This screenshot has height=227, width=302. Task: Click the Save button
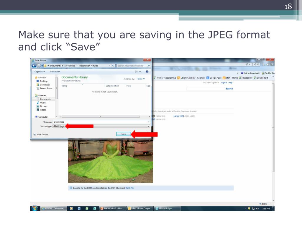pyautogui.click(x=124, y=134)
